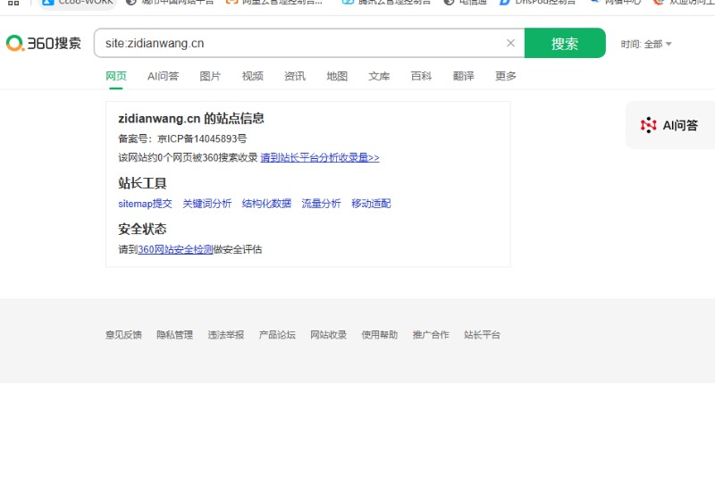This screenshot has width=715, height=477.
Task: Open the 视频 search tab
Action: point(252,76)
